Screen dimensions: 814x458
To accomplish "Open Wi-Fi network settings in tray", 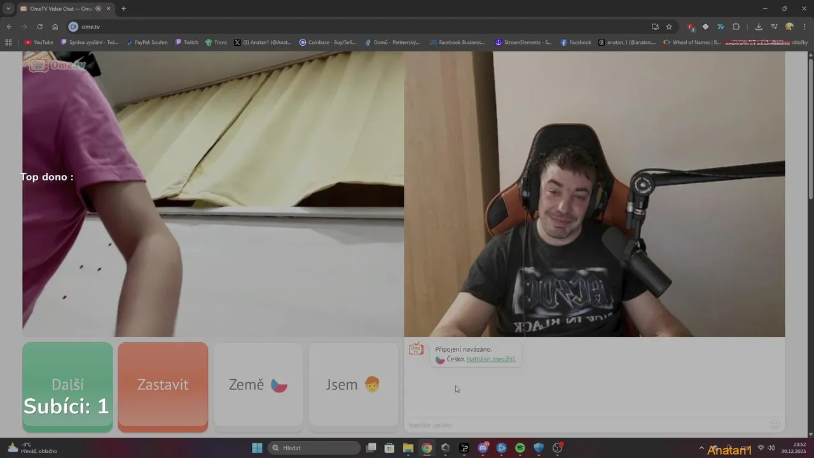I will 761,448.
